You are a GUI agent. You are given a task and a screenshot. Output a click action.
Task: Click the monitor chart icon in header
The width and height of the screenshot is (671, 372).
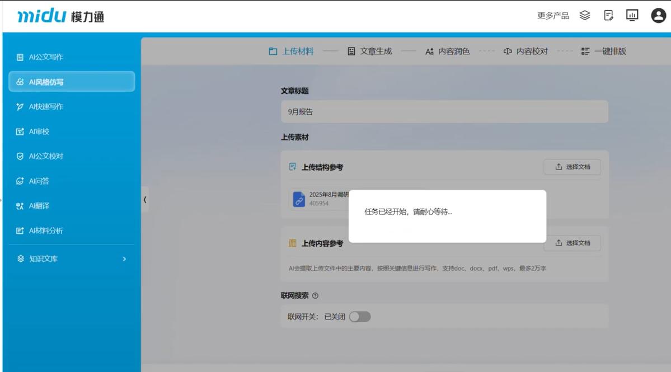point(632,16)
